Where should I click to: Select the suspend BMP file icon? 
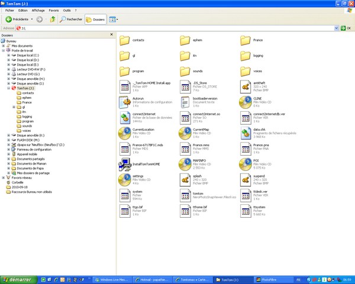[x=246, y=180]
